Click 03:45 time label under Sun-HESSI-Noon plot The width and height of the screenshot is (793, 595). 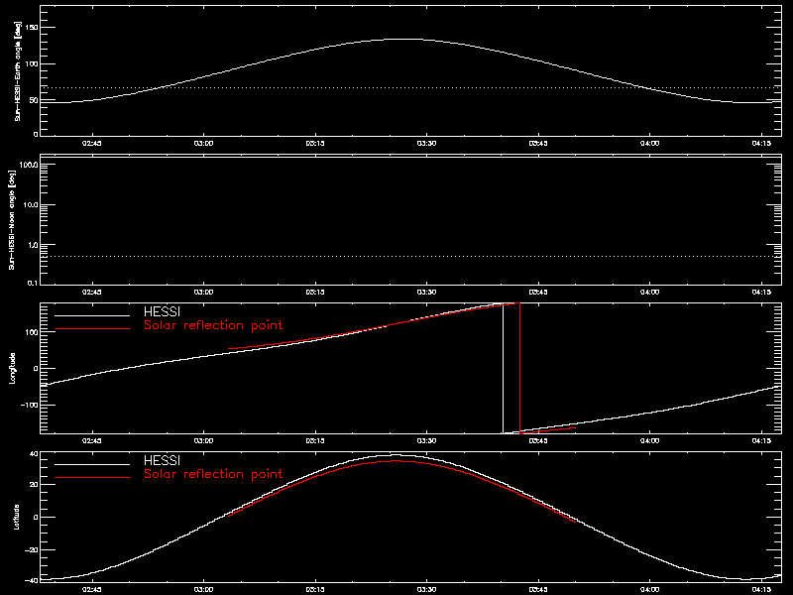point(538,293)
